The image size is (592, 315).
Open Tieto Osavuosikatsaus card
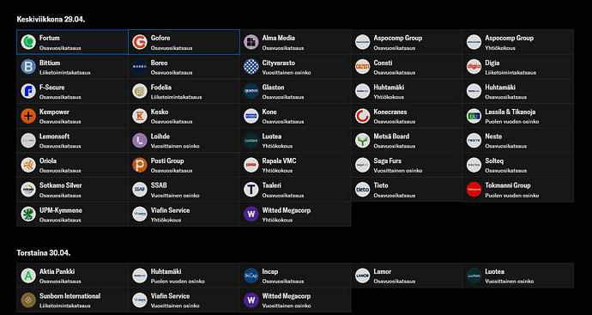click(x=407, y=189)
